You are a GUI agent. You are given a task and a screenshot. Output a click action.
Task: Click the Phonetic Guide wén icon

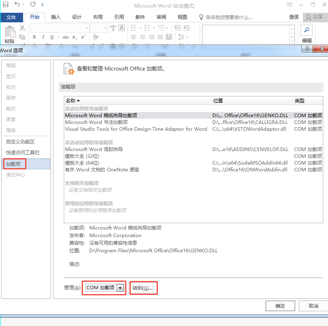[113, 27]
